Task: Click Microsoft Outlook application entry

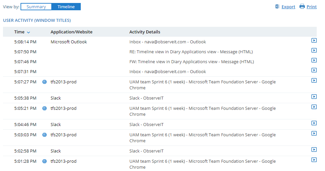Action: point(69,42)
